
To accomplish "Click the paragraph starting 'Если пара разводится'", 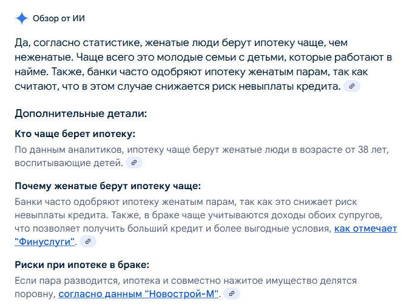I will tap(186, 287).
